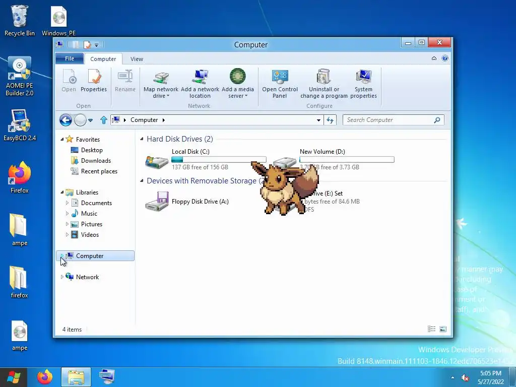Image resolution: width=516 pixels, height=387 pixels.
Task: Open the address bar history dropdown
Action: click(318, 120)
